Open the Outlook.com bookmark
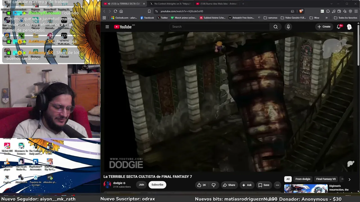360x202 pixels. tap(124, 18)
